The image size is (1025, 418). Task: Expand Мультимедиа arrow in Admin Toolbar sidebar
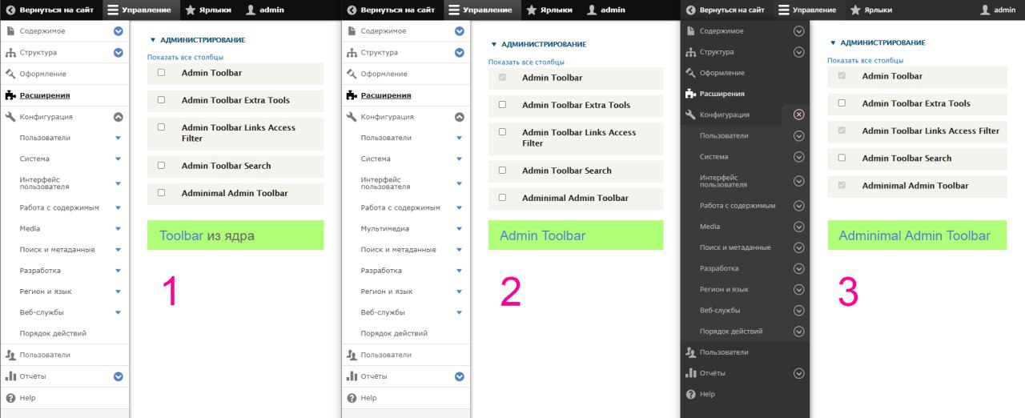460,229
